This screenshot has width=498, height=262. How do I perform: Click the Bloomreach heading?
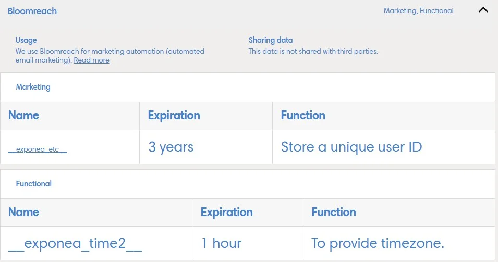click(32, 11)
